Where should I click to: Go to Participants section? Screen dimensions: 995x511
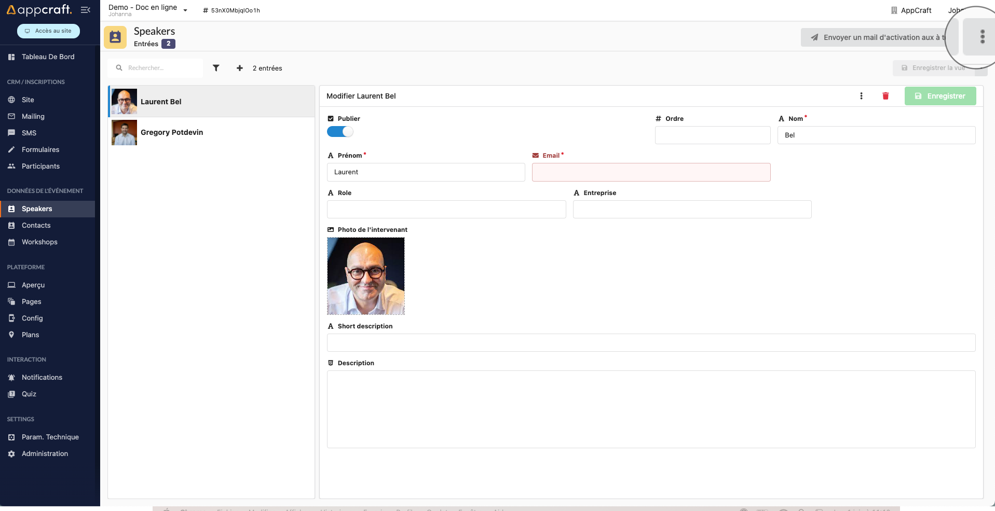[x=40, y=167]
